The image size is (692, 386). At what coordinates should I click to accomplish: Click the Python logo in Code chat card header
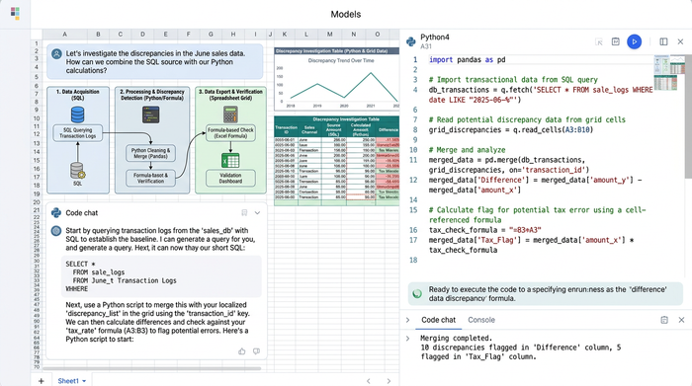tap(56, 213)
